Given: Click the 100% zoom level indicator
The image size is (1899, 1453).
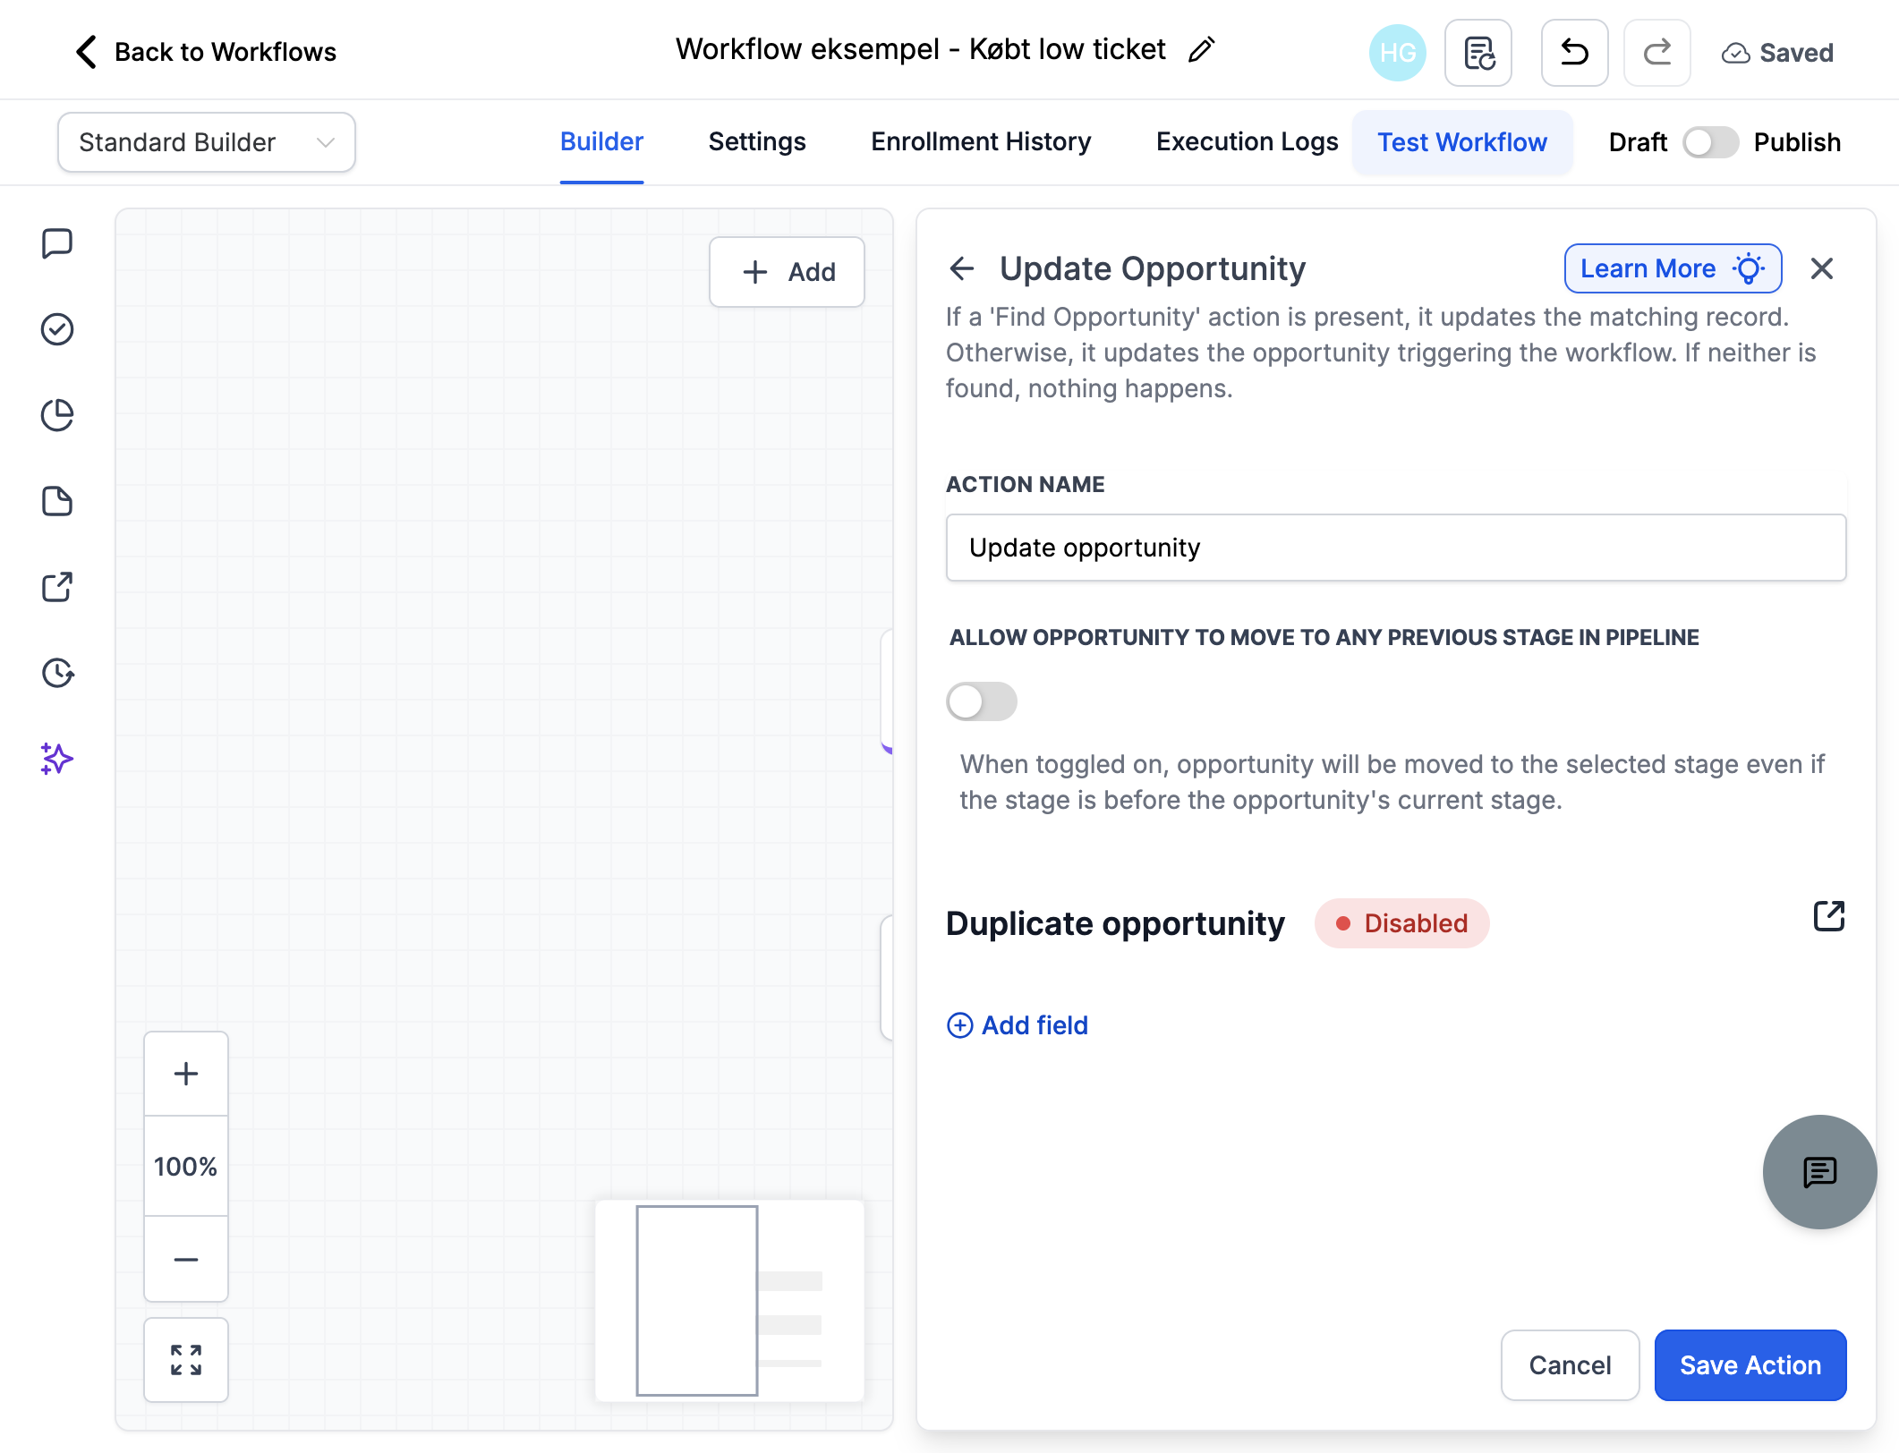Looking at the screenshot, I should click(x=186, y=1167).
